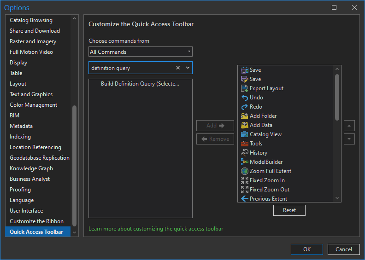Select the Add Data icon
This screenshot has width=365, height=260.
coord(245,125)
